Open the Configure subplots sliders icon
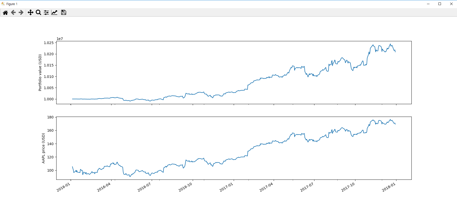457x220 pixels. [46, 12]
